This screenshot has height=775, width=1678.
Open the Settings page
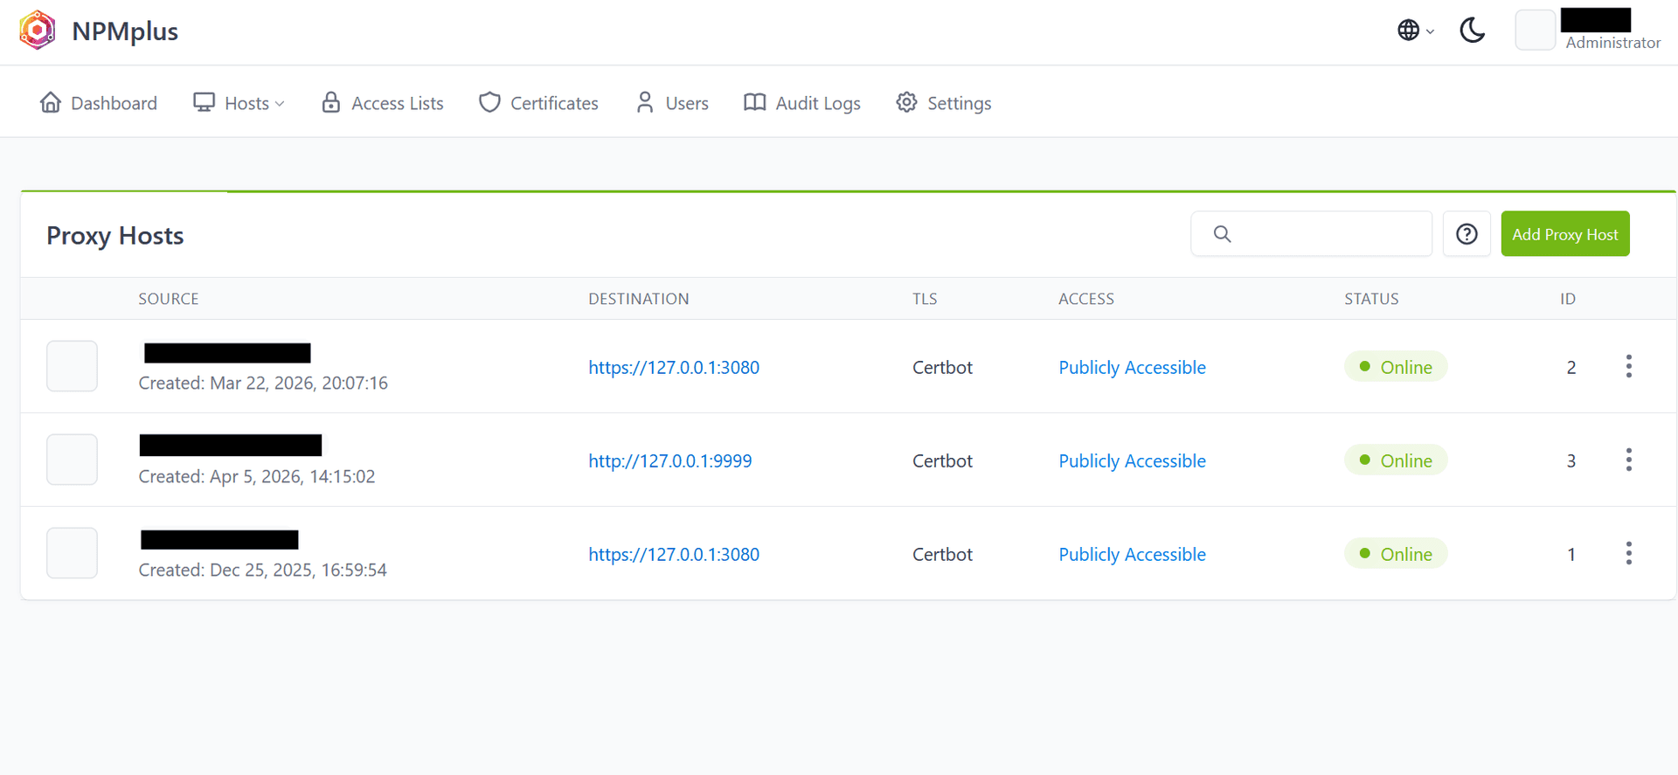944,103
